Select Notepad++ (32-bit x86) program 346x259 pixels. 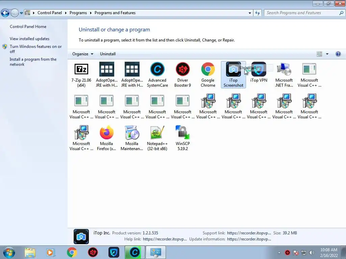coord(157,138)
